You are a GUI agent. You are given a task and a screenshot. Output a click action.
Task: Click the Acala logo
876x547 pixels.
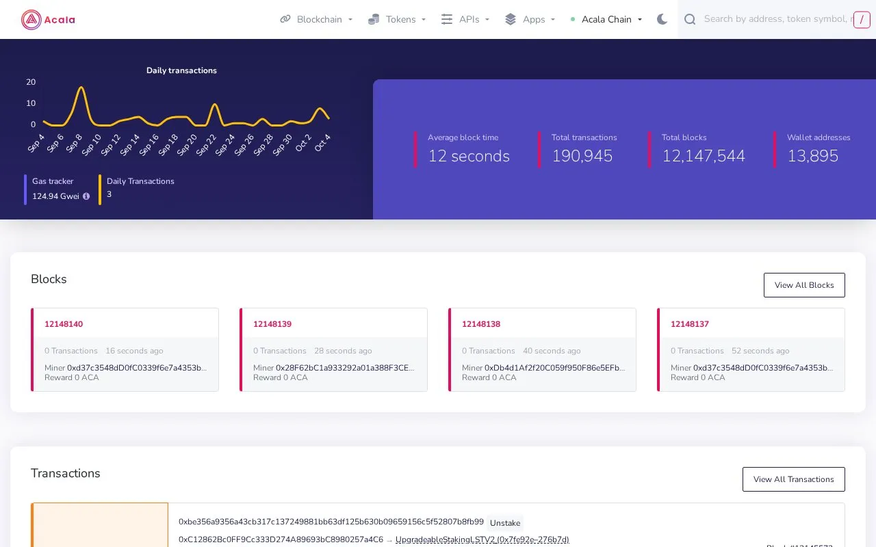[x=48, y=20]
